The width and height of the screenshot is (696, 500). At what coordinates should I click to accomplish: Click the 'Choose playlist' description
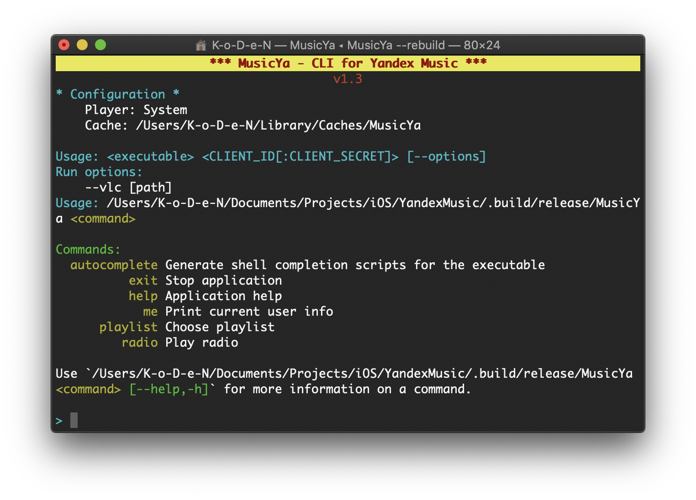point(220,327)
